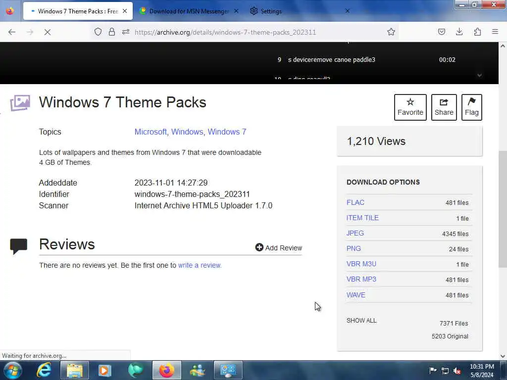Click the green bird app taskbar icon
Viewport: 507px width, 380px height.
pos(136,370)
